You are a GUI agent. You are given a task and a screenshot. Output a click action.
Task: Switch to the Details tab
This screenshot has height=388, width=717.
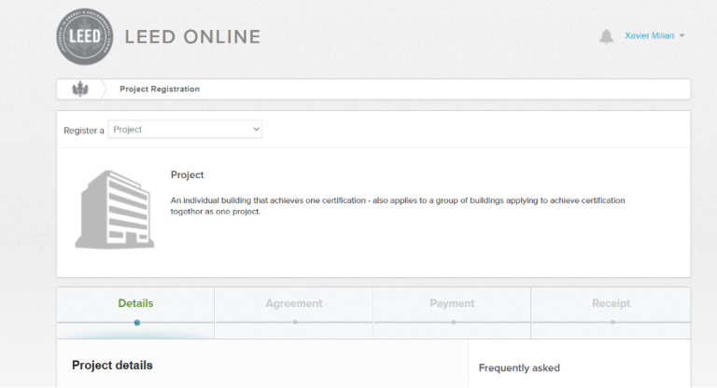click(136, 304)
